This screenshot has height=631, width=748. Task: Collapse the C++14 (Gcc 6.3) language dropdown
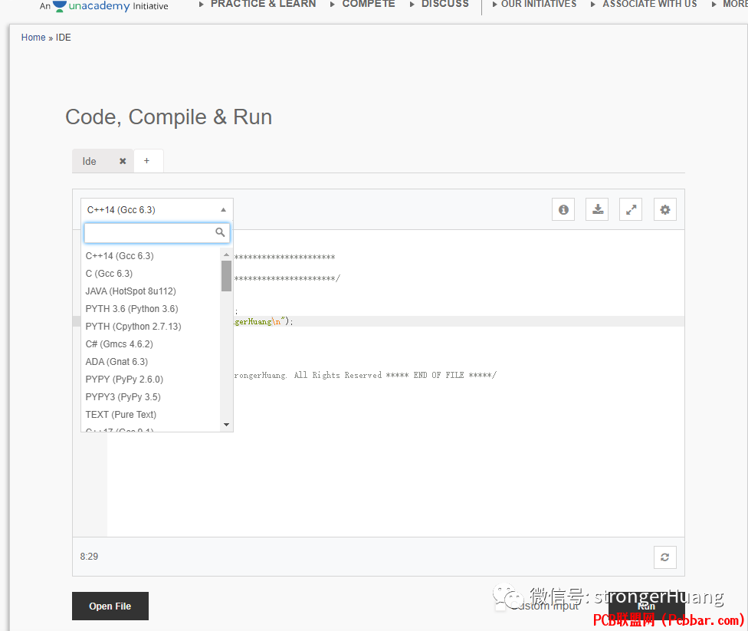pos(157,210)
